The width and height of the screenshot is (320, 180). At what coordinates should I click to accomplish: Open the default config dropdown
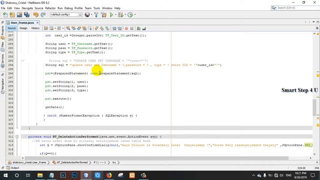point(66,14)
